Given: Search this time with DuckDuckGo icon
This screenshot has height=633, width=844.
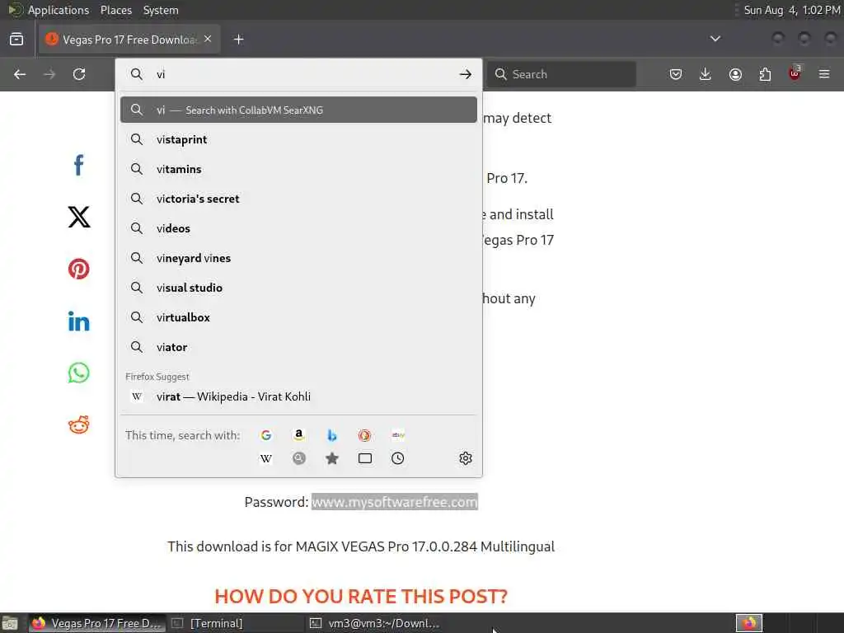Looking at the screenshot, I should (x=364, y=435).
